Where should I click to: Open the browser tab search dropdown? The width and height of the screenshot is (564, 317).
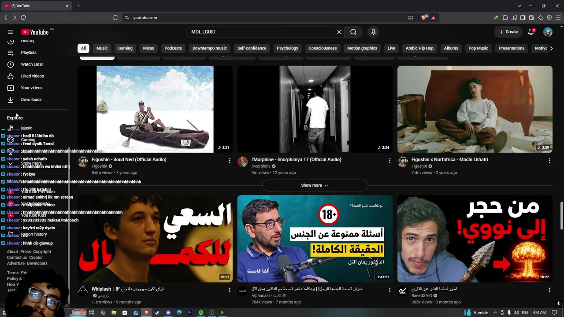point(519,6)
